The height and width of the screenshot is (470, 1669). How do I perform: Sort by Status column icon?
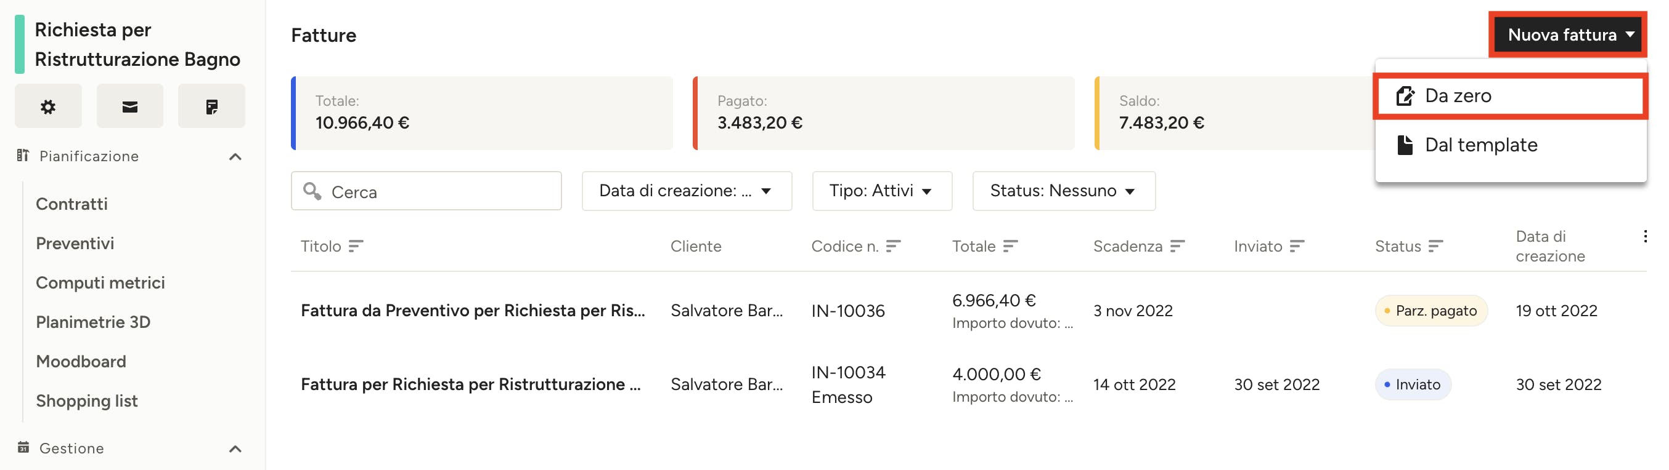(x=1436, y=246)
